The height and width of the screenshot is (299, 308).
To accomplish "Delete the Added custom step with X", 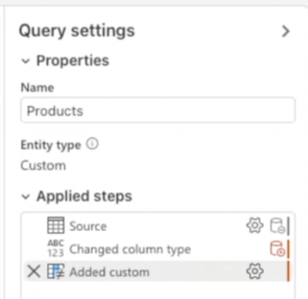I will [34, 271].
